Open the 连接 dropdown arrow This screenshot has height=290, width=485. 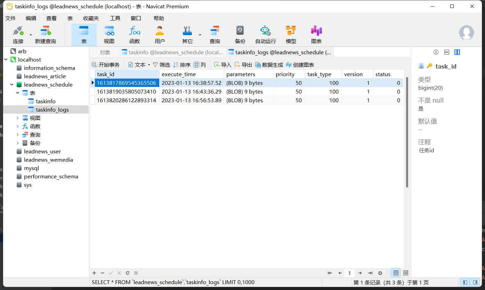[x=31, y=35]
